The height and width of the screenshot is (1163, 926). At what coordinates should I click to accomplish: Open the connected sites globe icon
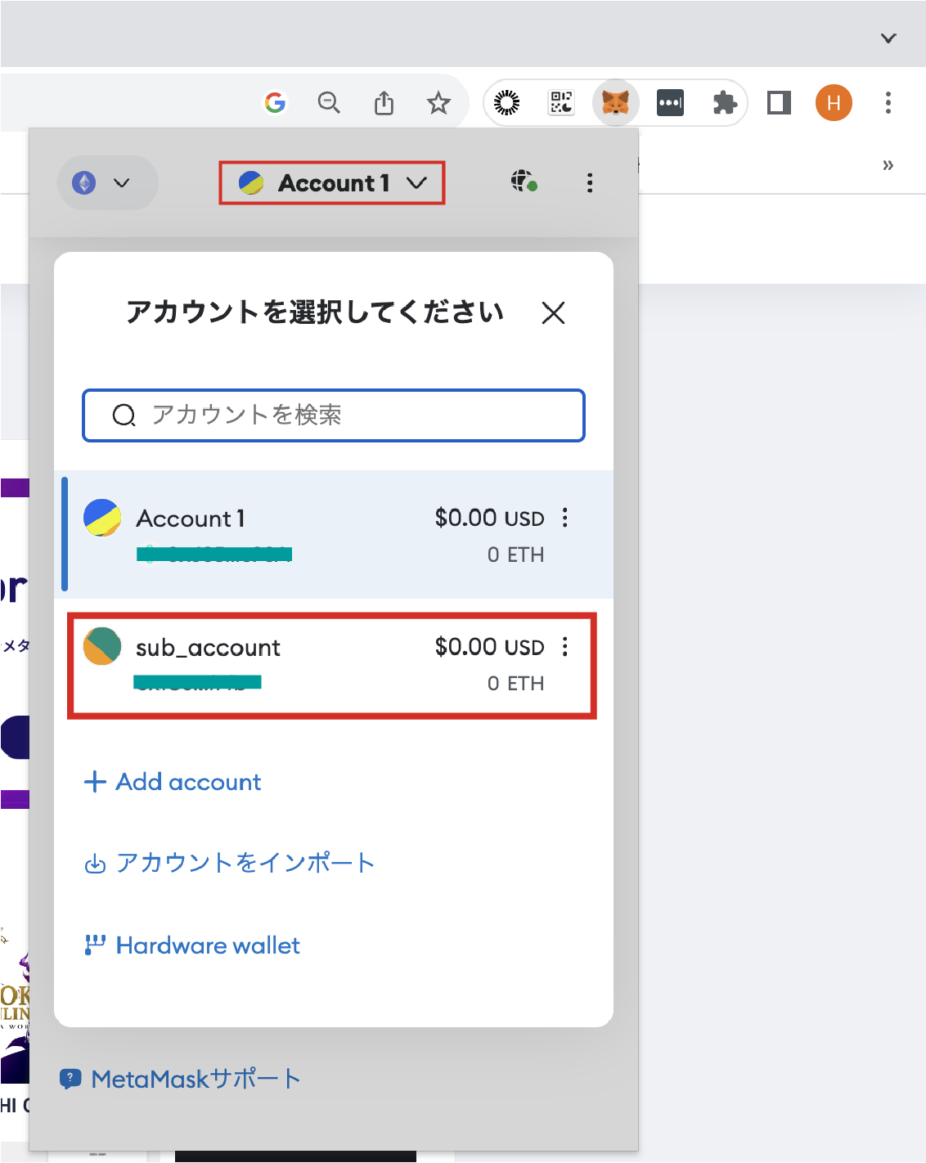(524, 182)
